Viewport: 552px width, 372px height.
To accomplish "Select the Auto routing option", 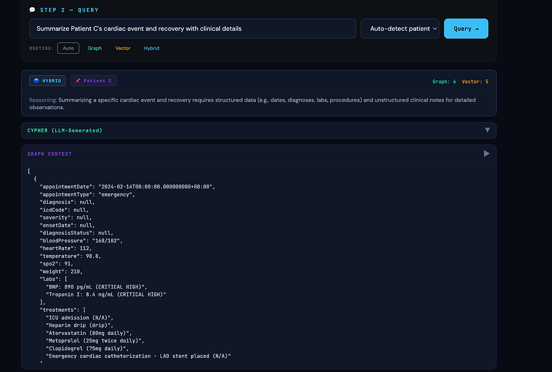I will pyautogui.click(x=68, y=48).
